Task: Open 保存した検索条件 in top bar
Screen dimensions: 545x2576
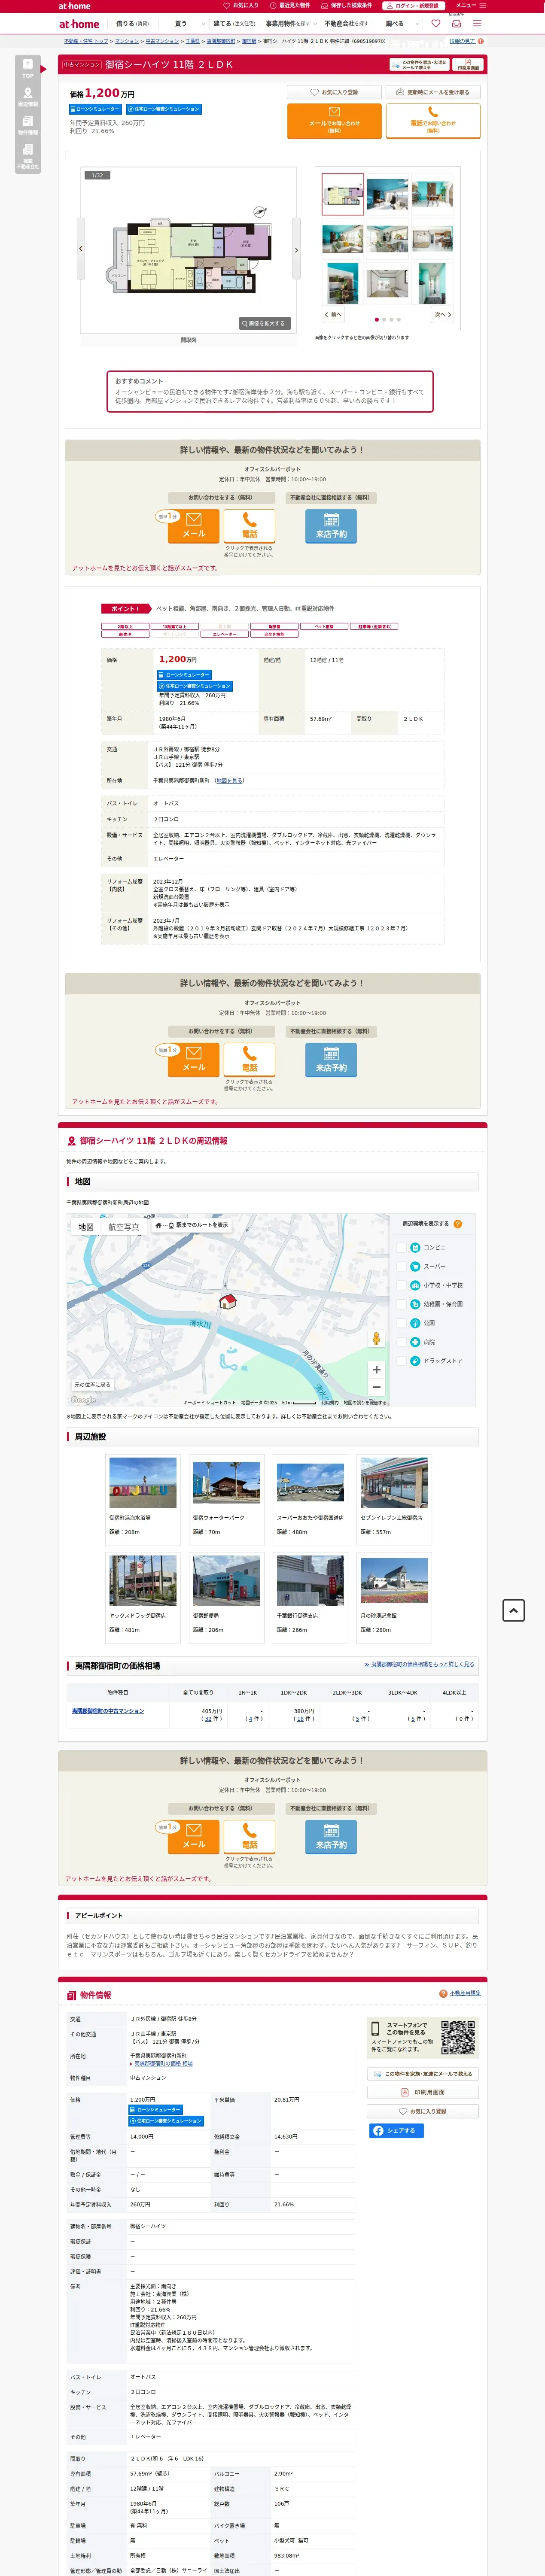Action: pos(347,5)
